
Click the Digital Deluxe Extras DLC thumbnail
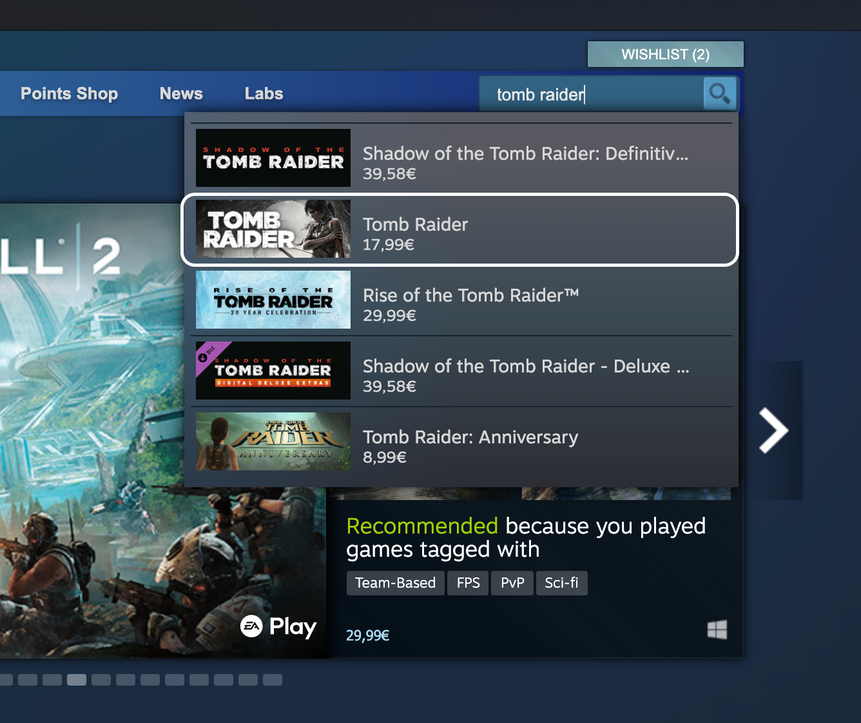point(273,371)
